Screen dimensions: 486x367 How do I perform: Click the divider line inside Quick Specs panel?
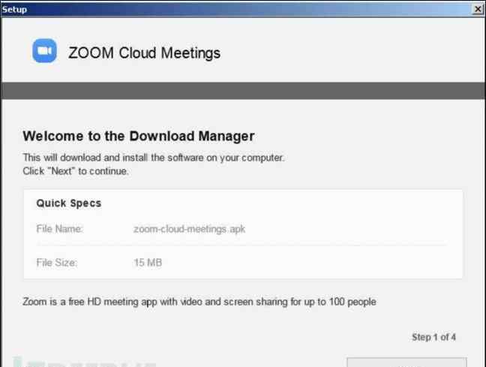pos(241,245)
